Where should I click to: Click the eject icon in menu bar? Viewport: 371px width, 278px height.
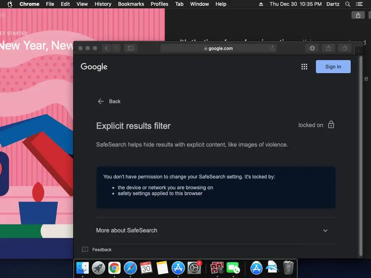(261, 4)
